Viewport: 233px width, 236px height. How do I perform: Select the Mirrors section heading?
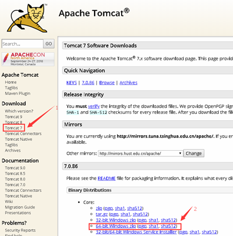[x=73, y=124]
